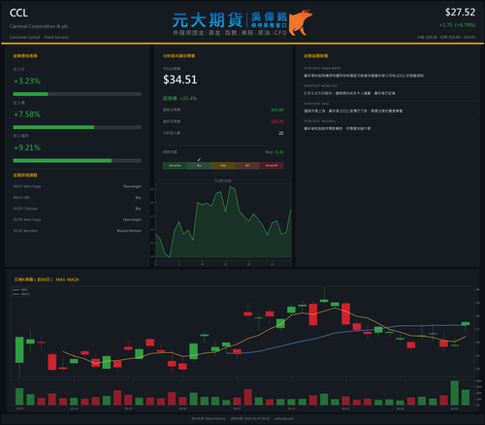Click the Strong Sell rating segment

point(272,166)
